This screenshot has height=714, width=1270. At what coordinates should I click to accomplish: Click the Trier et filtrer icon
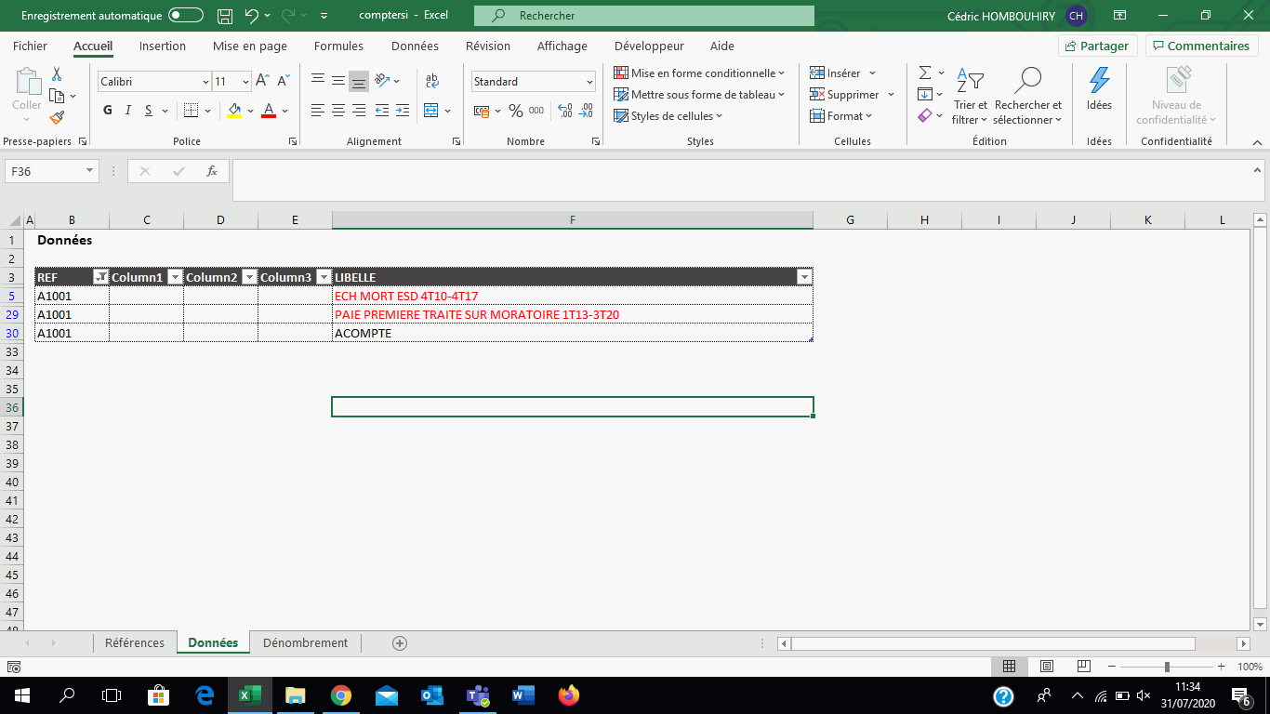pos(970,81)
